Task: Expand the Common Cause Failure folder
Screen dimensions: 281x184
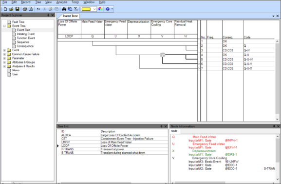Action: pyautogui.click(x=4, y=54)
